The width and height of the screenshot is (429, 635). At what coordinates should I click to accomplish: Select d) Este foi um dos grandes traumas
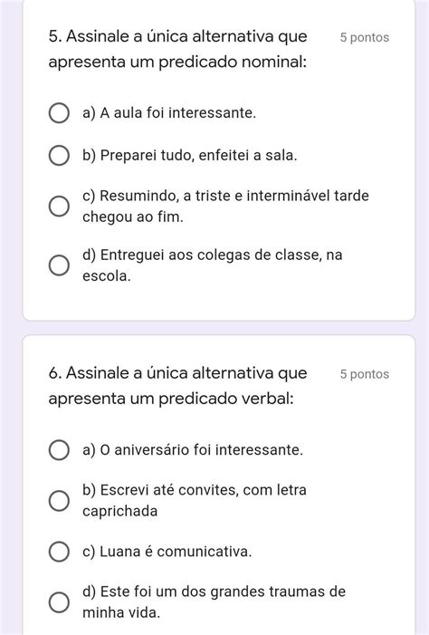tap(59, 602)
